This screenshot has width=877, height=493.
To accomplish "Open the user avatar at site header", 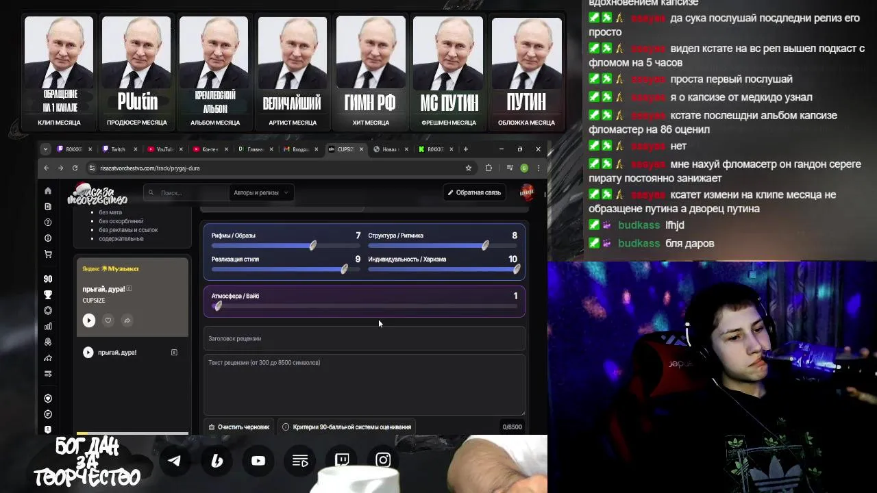I will [x=527, y=192].
